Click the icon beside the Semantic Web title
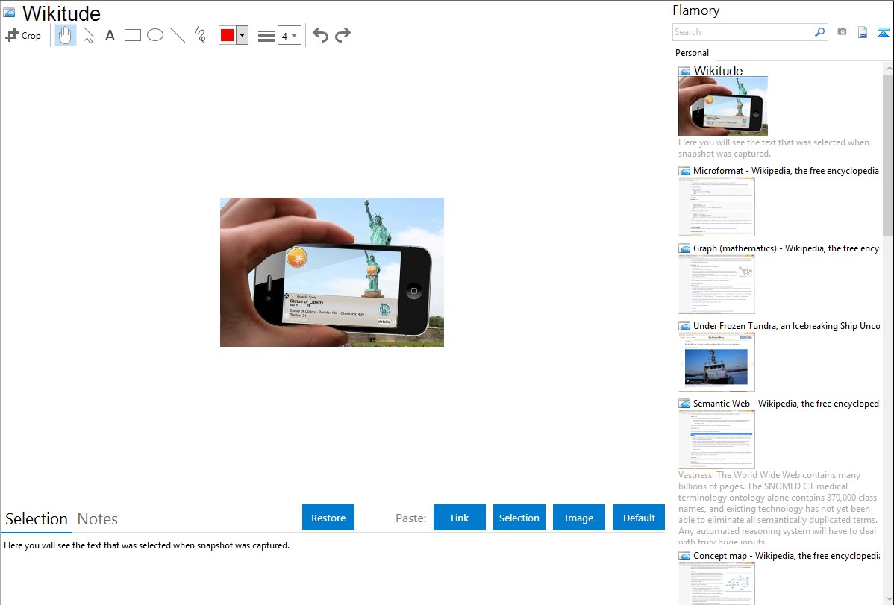Viewport: 894px width, 605px height. click(685, 404)
